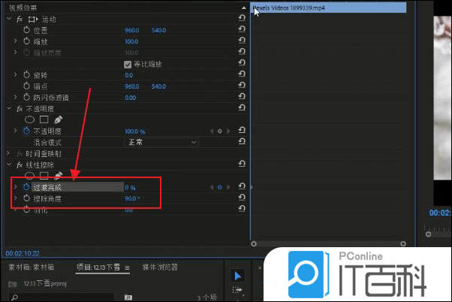Open the project panel menu icon
The width and height of the screenshot is (452, 302).
127,268
